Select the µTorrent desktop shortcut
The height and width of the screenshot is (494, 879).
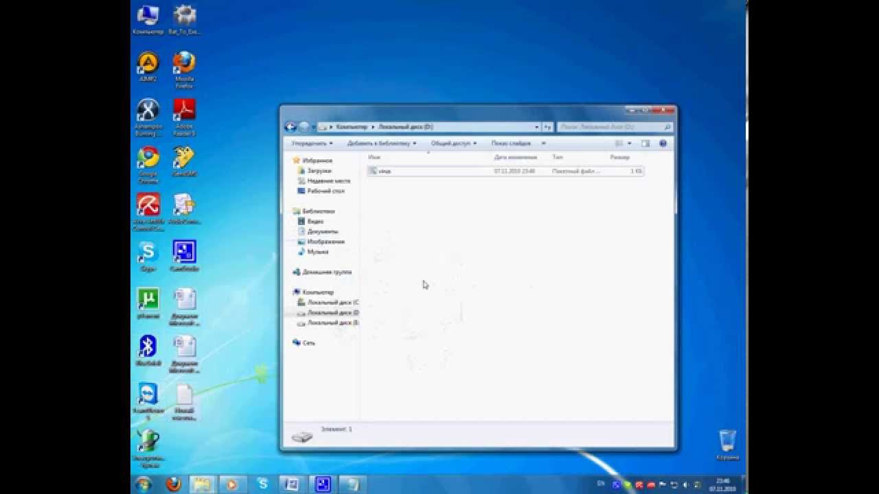click(x=148, y=303)
